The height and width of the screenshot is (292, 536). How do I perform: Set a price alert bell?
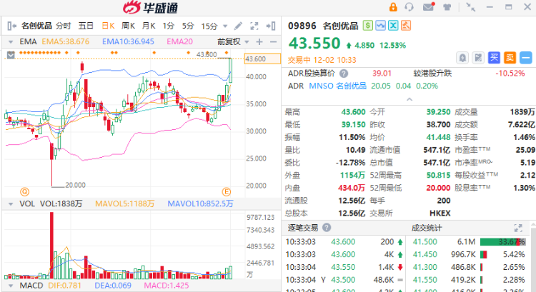pyautogui.click(x=462, y=58)
